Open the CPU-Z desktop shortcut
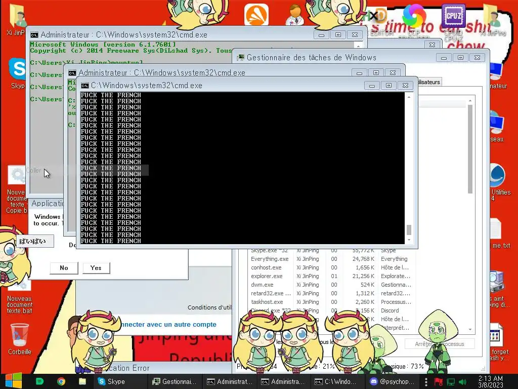 pos(453,22)
